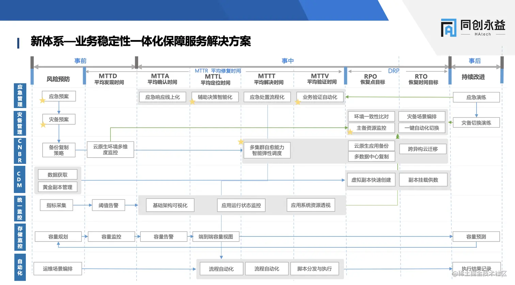Open the DRP section label

click(394, 71)
